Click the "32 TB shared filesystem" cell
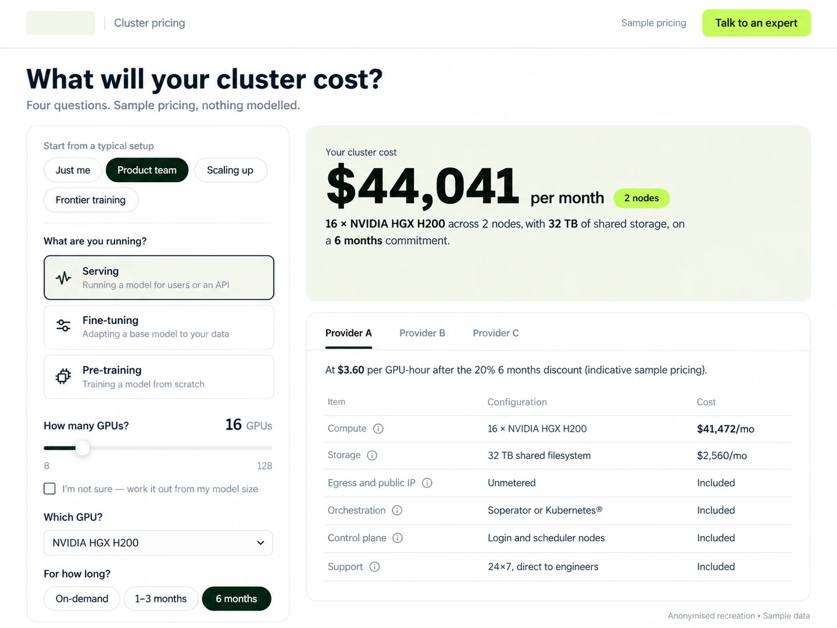 pyautogui.click(x=539, y=456)
